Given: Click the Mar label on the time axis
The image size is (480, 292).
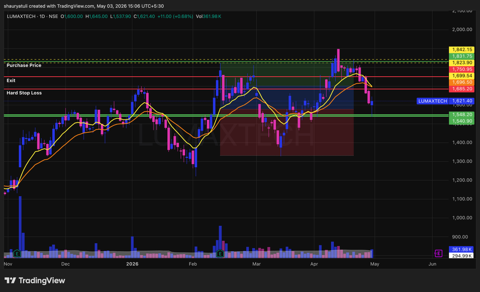Looking at the screenshot, I should click(256, 264).
